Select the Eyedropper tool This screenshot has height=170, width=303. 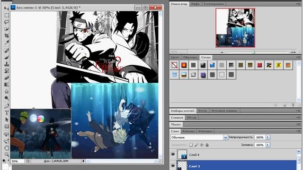[6, 42]
